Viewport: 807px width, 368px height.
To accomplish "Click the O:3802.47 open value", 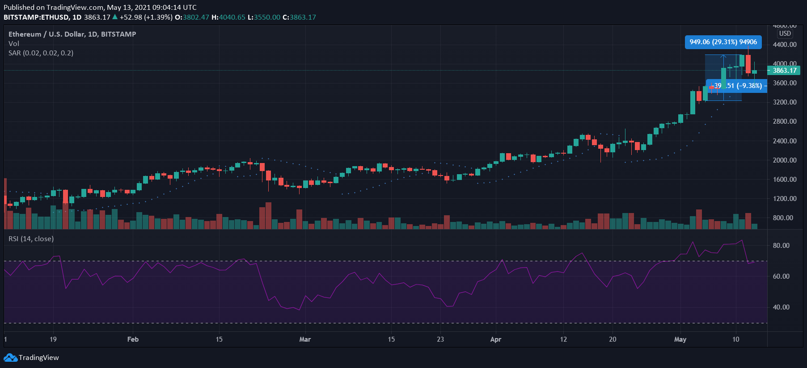I will [192, 17].
